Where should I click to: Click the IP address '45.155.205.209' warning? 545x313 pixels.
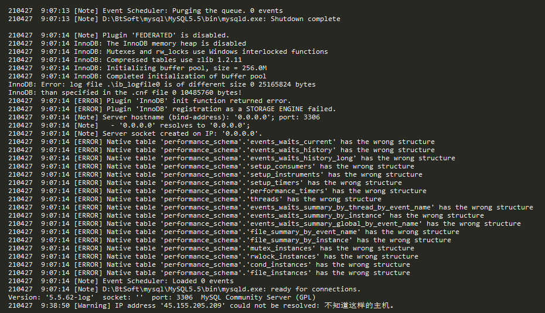point(201,306)
